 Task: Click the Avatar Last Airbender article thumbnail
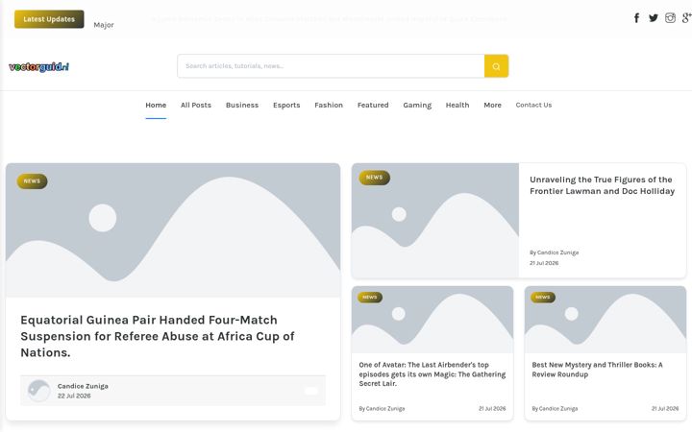pyautogui.click(x=432, y=320)
